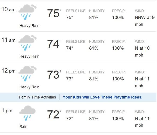Select the 1 pm time label
Image resolution: width=157 pixels, height=135 pixels.
pos(7,110)
